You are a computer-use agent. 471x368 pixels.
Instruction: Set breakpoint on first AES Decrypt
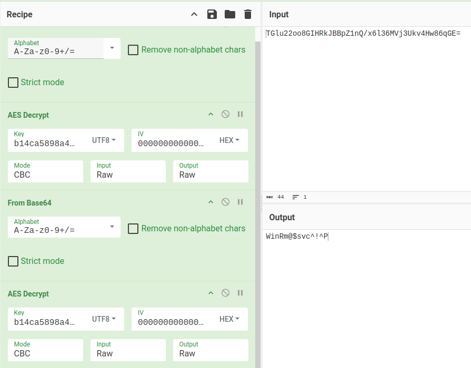(240, 115)
